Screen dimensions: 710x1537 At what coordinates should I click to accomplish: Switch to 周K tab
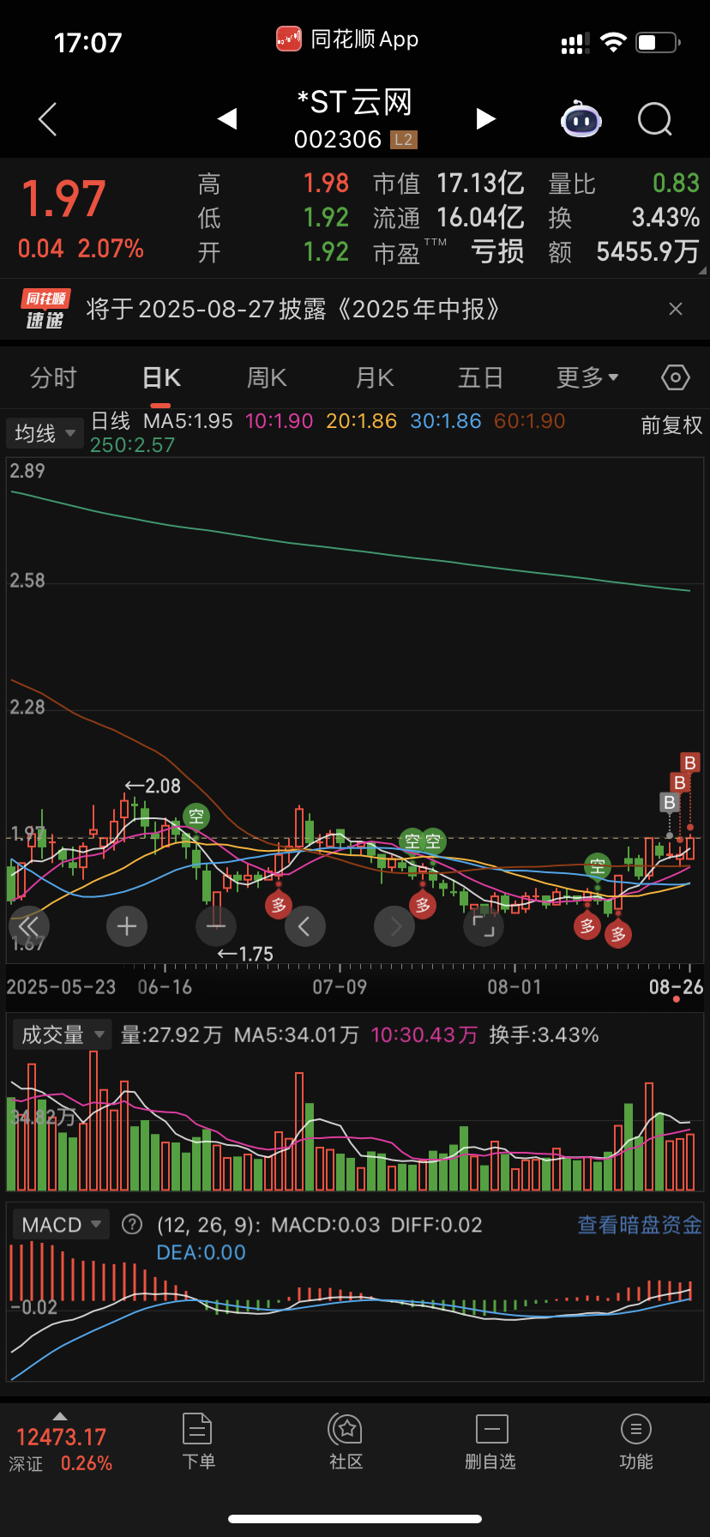pos(267,378)
